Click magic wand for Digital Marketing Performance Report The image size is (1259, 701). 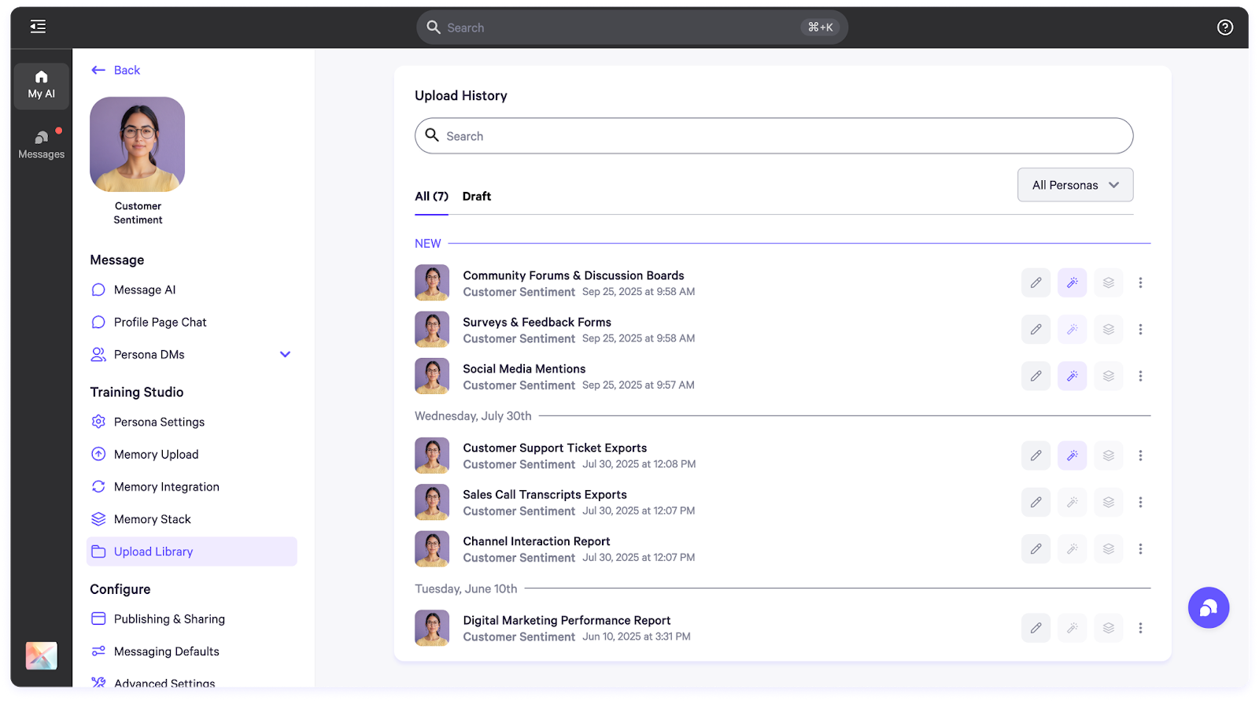pos(1072,628)
